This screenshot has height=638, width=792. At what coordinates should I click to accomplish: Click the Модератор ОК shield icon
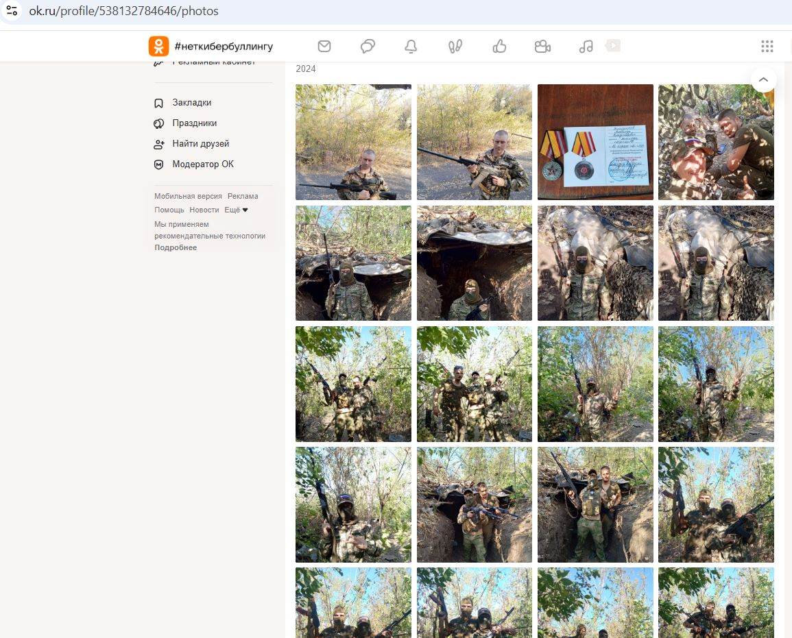click(158, 164)
